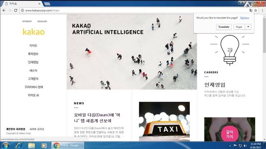The height and width of the screenshot is (149, 266).
Task: Go back with the browser back arrow
Action: [4, 10]
